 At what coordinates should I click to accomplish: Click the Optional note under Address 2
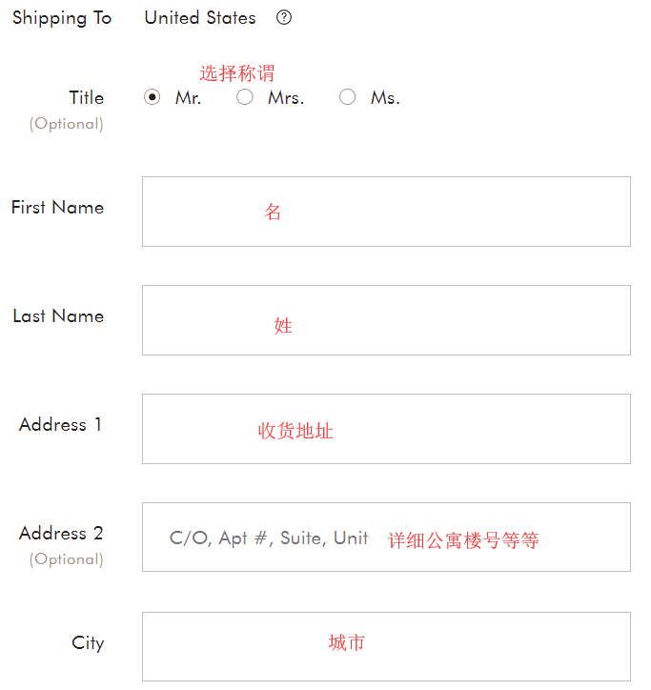[x=67, y=559]
